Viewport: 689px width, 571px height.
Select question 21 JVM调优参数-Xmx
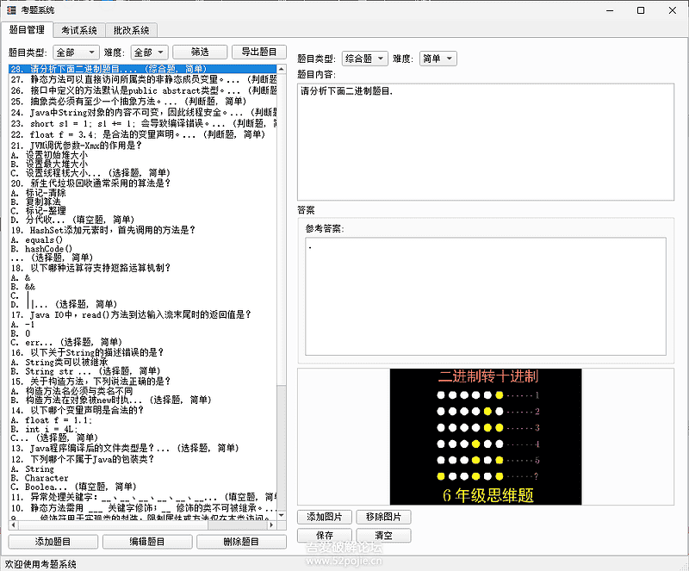click(143, 158)
